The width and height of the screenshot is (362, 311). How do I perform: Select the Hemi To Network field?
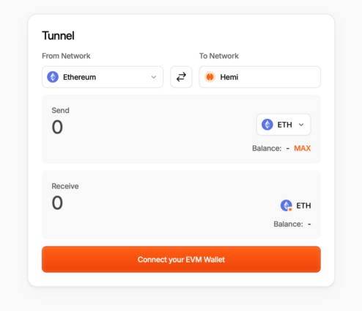260,77
